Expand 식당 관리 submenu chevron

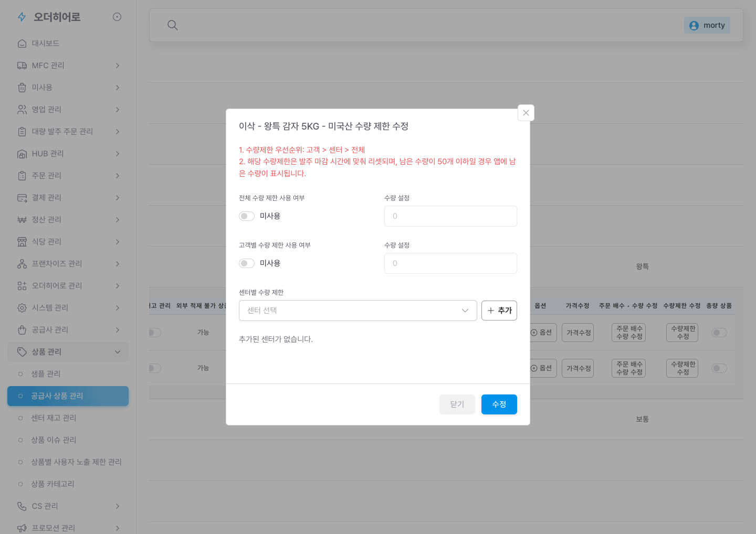point(118,242)
